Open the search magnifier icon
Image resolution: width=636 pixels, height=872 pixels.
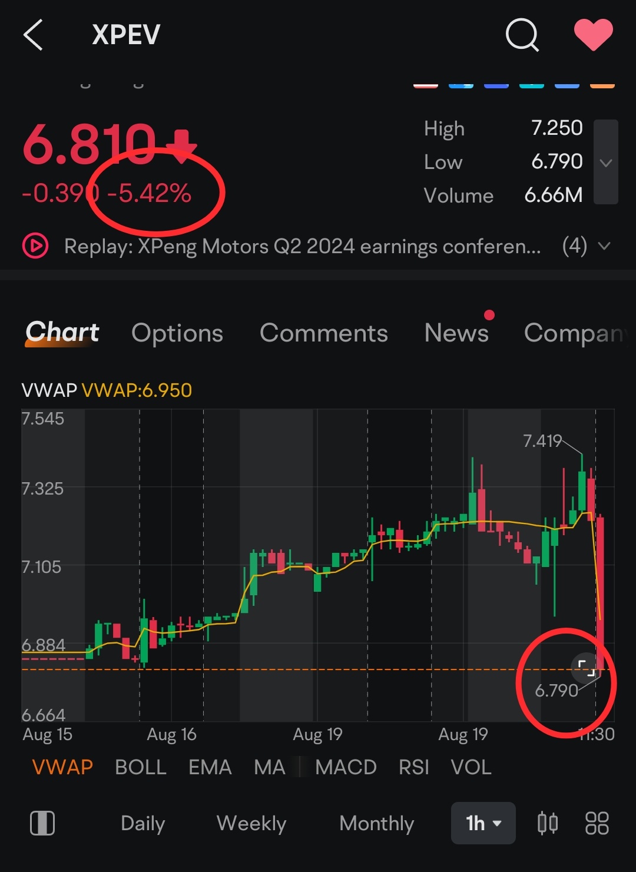coord(522,35)
